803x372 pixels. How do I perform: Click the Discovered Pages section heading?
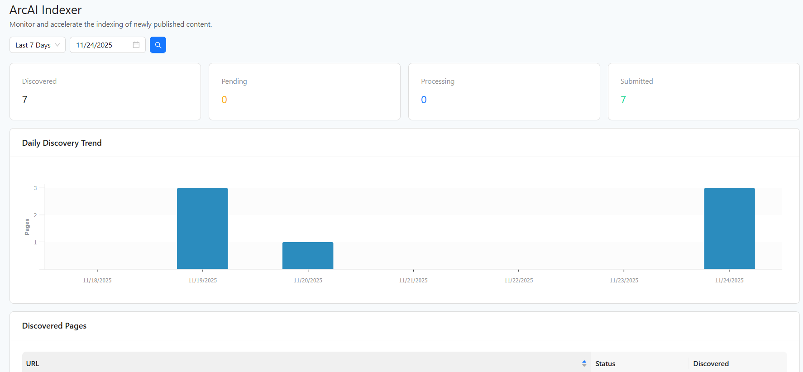pos(54,326)
